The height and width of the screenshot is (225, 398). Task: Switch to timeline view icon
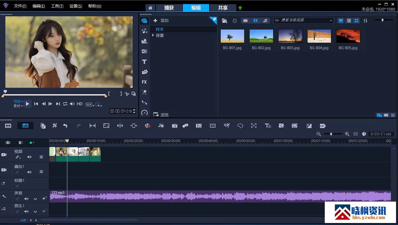pos(25,125)
